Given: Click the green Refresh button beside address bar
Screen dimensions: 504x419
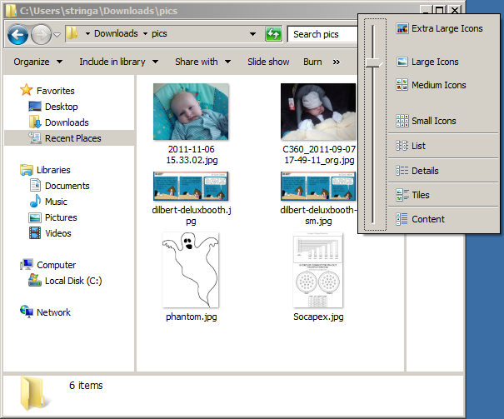Looking at the screenshot, I should [x=273, y=34].
